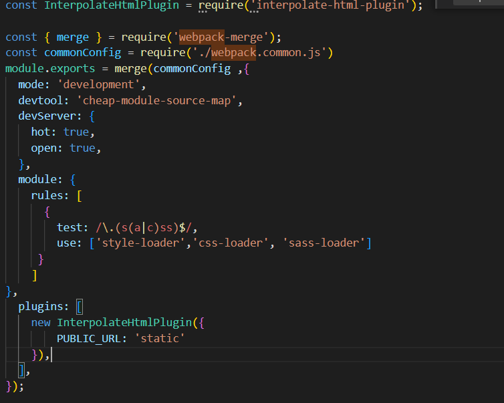Image resolution: width=504 pixels, height=403 pixels.
Task: Click const keyword before { merge }
Action: [21, 37]
